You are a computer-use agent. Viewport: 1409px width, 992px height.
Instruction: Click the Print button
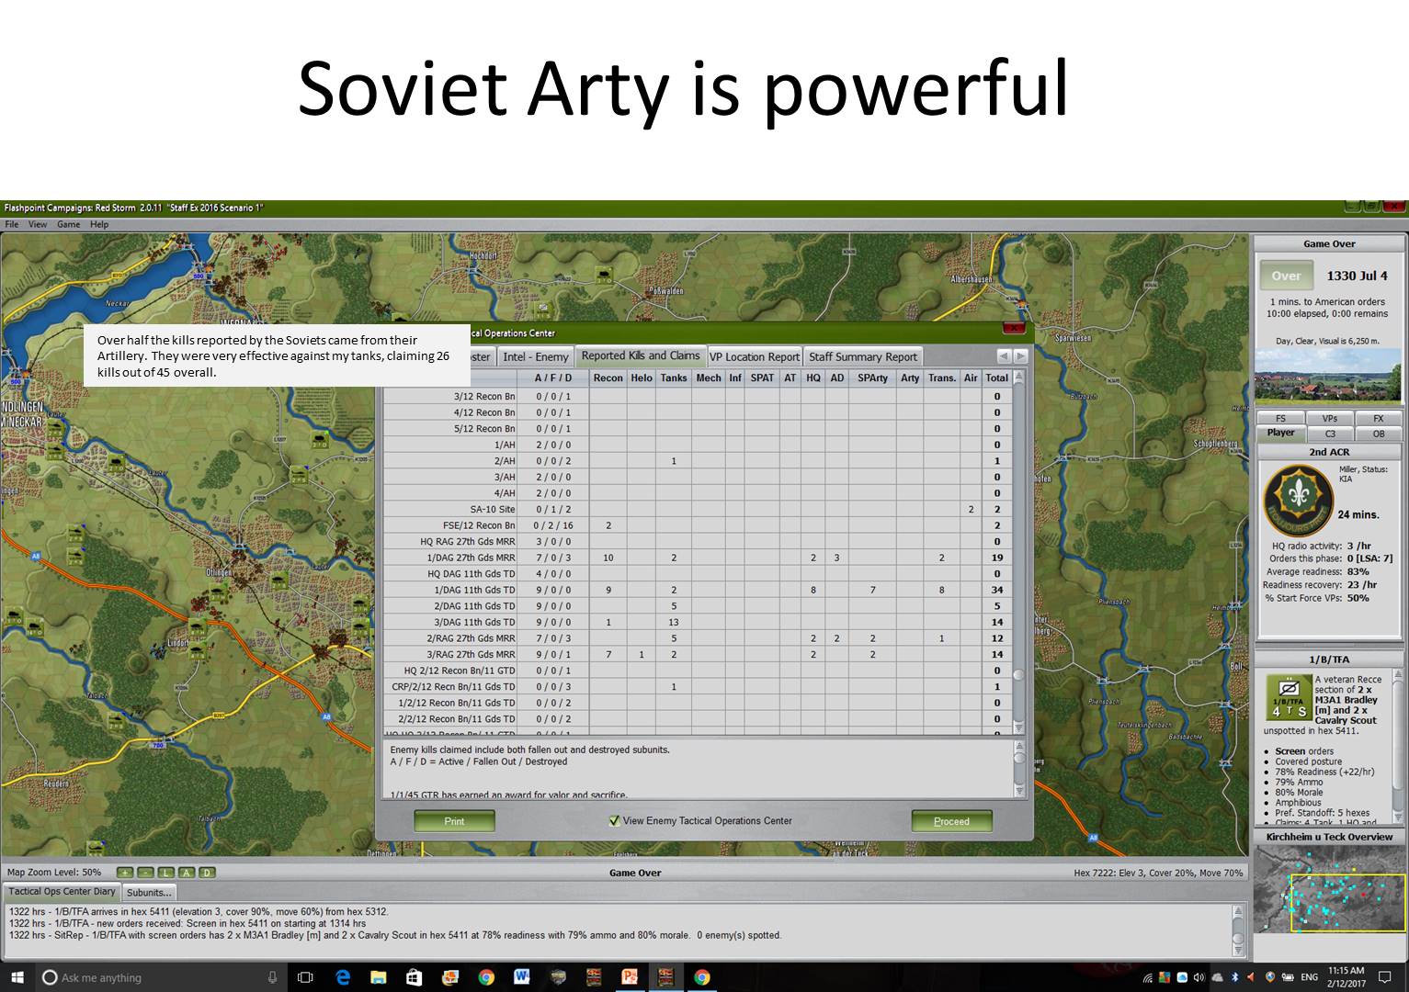(454, 821)
